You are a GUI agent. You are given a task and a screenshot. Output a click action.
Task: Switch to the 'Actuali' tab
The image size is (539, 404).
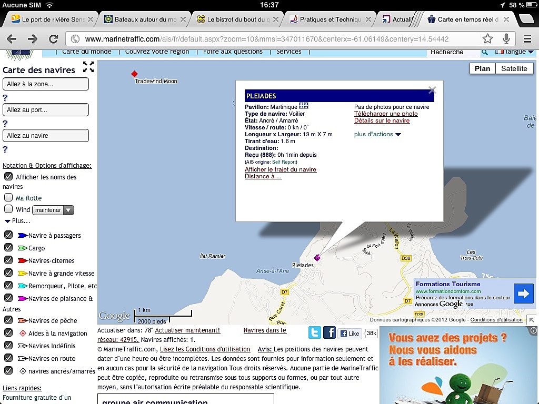tap(398, 19)
